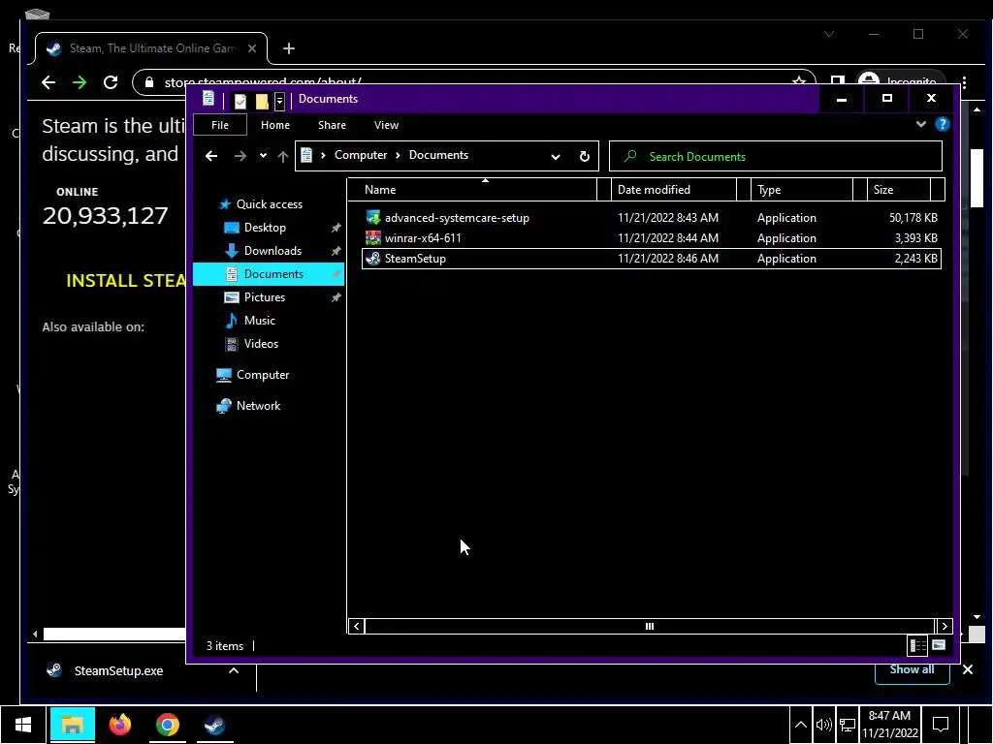Expand the ribbon with the chevron

[921, 124]
